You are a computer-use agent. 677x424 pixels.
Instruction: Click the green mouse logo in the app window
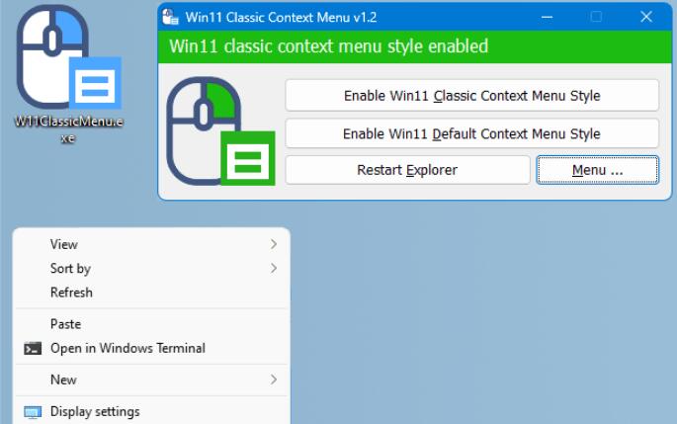click(x=220, y=131)
